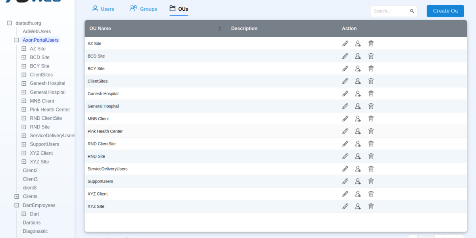The image size is (476, 238).
Task: Collapse the AxonPortalUsers tree node
Action: [17, 40]
